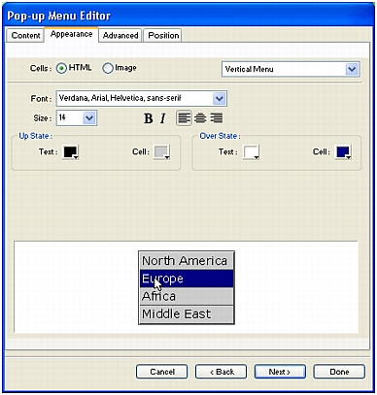
Task: Toggle bold text formatting
Action: coord(149,118)
